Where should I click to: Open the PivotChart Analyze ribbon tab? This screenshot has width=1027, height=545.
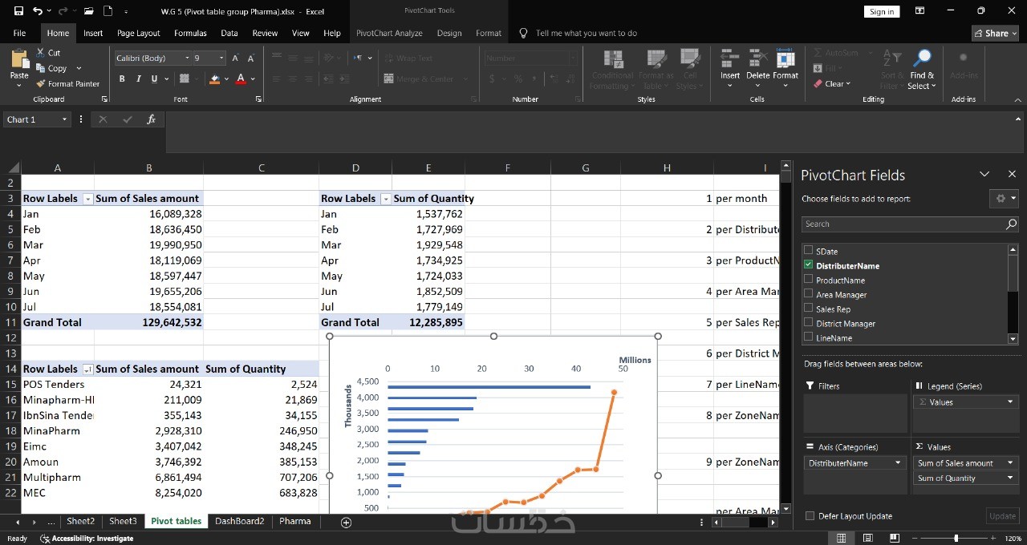click(x=388, y=33)
